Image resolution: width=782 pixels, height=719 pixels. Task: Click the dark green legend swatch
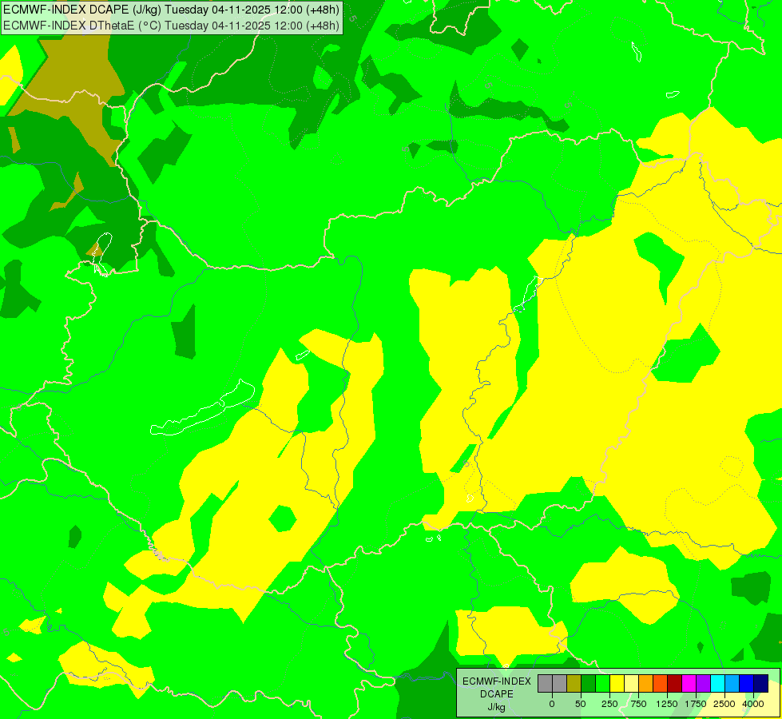588,684
